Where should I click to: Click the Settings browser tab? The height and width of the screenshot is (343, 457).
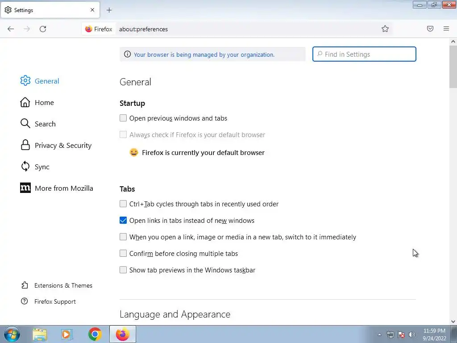(50, 10)
